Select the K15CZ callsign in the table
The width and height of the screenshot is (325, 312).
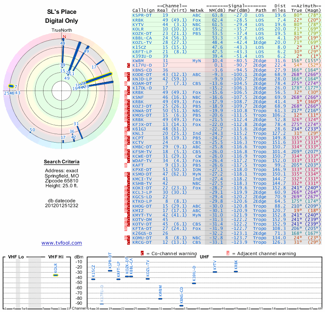coord(139,47)
